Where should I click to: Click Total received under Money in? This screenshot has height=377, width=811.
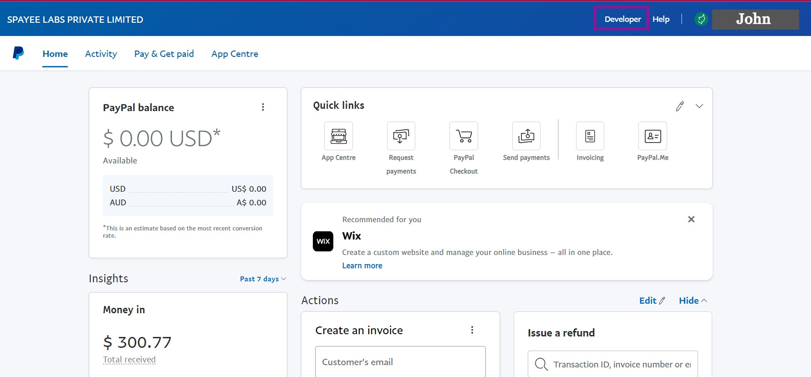click(x=129, y=360)
